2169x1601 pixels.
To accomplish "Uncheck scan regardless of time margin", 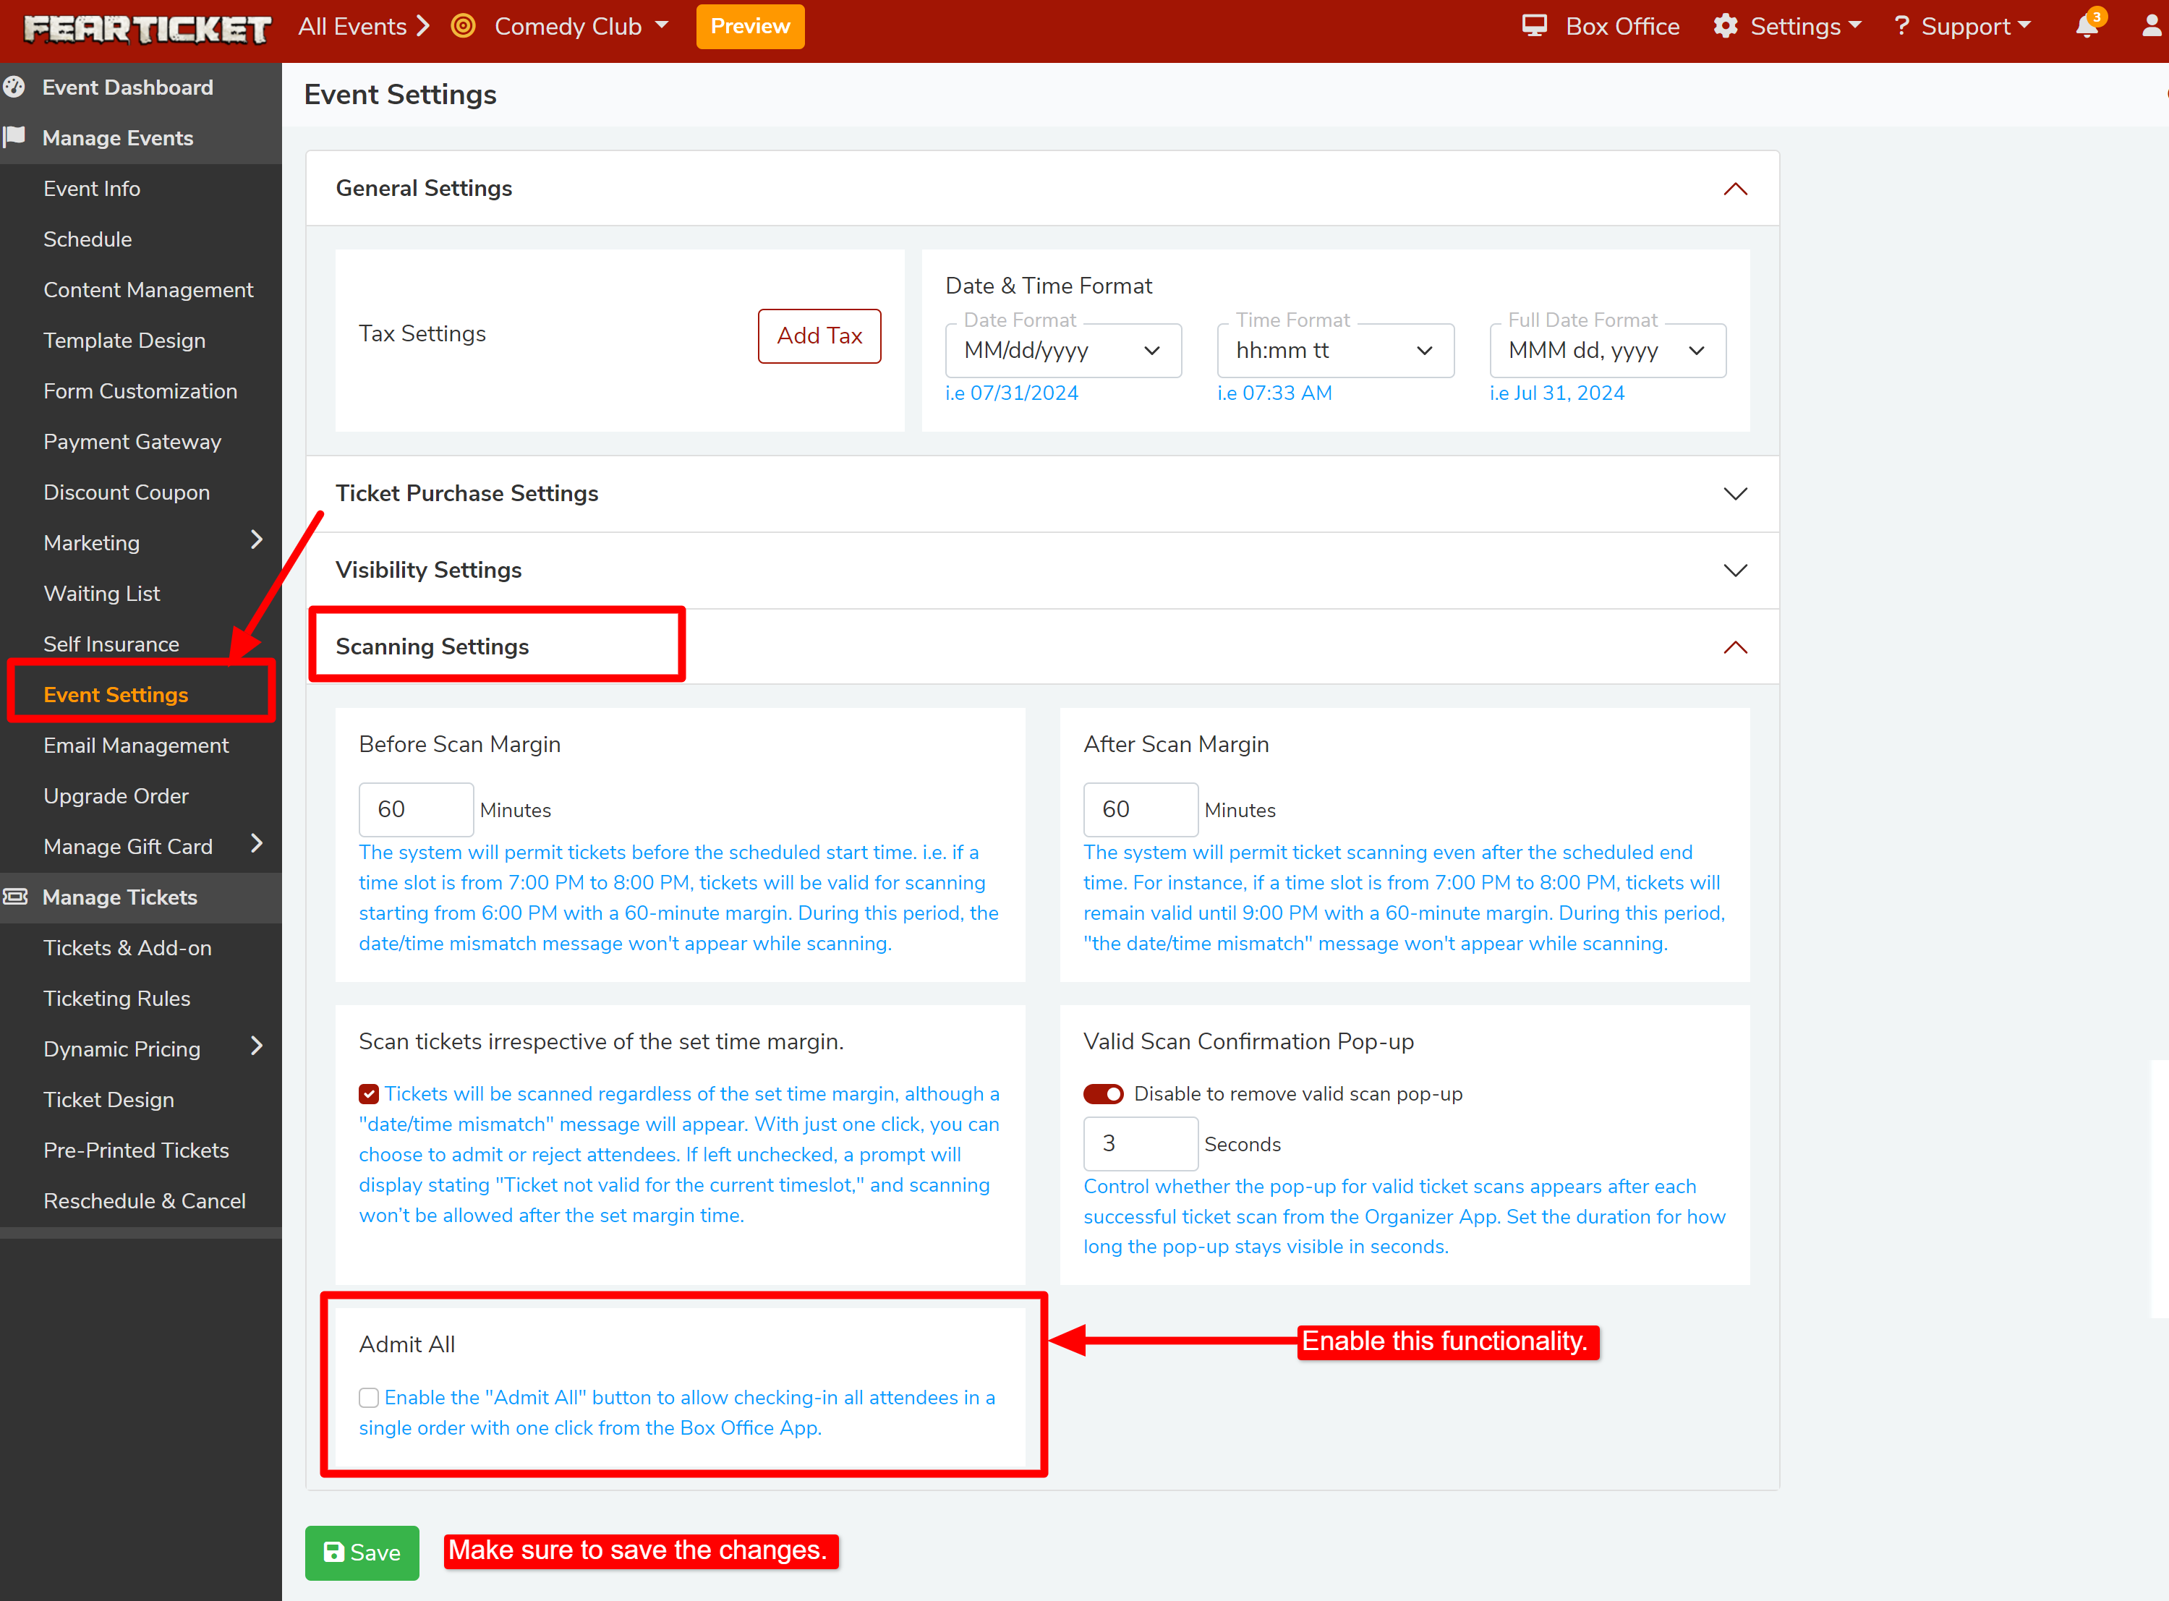I will tap(368, 1094).
